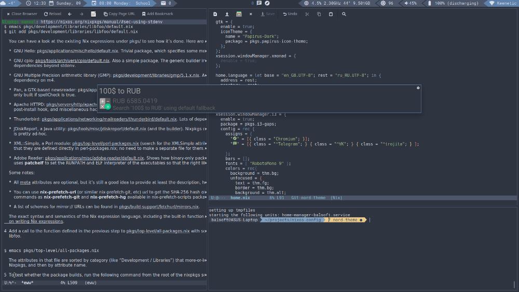Click (eww) mode indicator in mode line

[x=90, y=283]
